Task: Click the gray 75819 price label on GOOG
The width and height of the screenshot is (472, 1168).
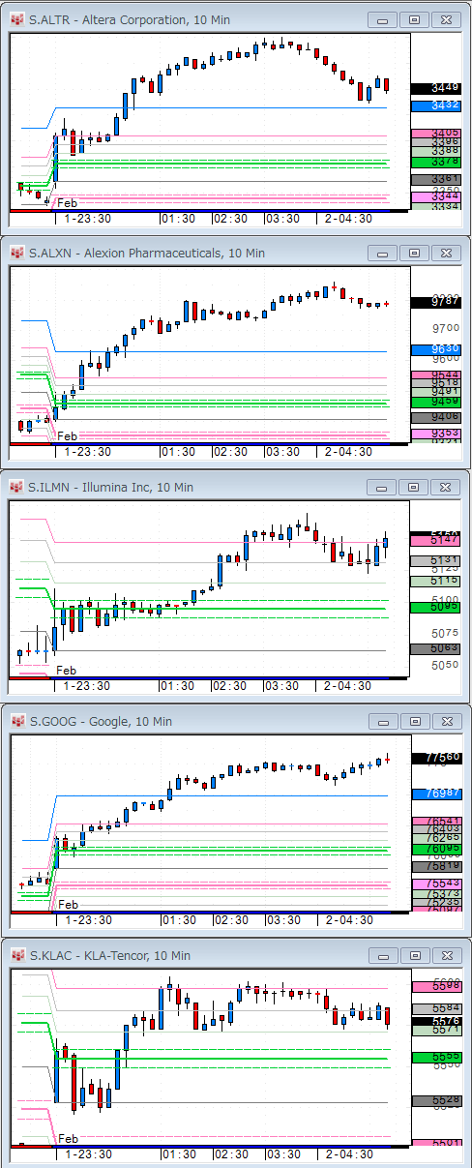Action: [x=436, y=866]
